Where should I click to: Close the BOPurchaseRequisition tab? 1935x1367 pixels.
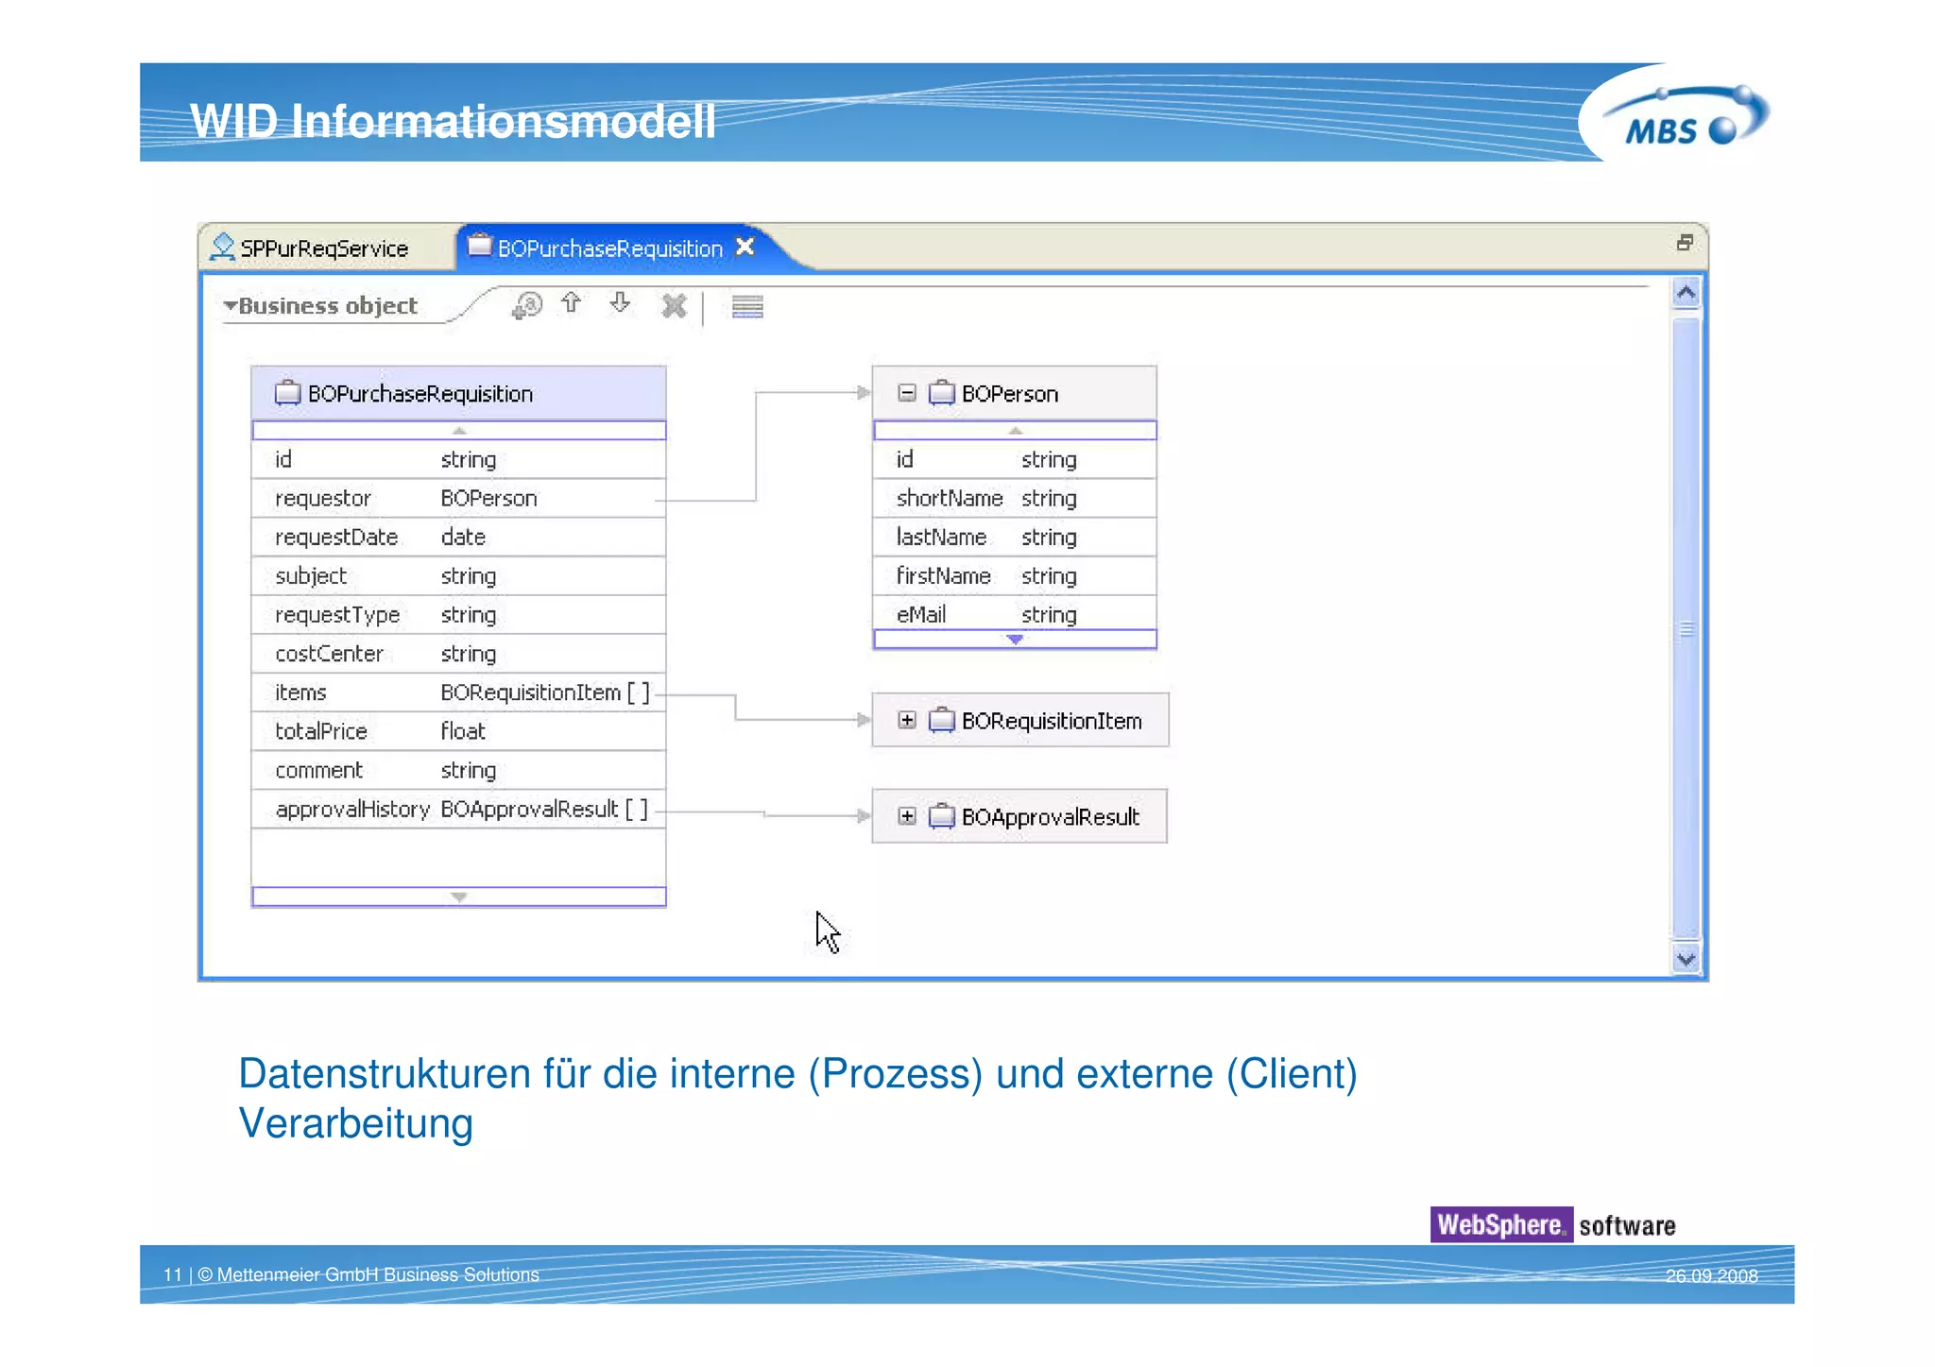pos(745,247)
